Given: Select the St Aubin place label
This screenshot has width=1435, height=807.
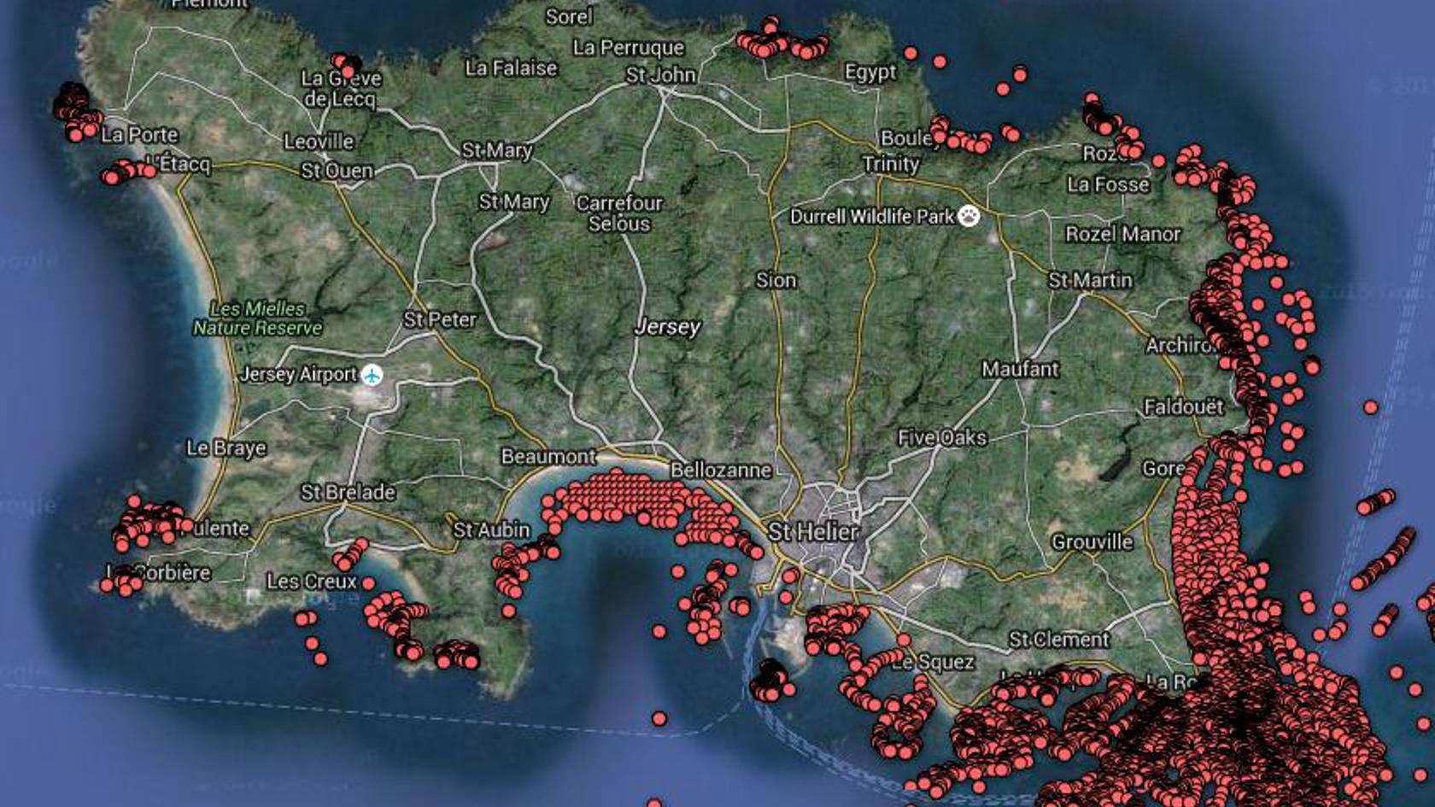Looking at the screenshot, I should click(x=491, y=530).
